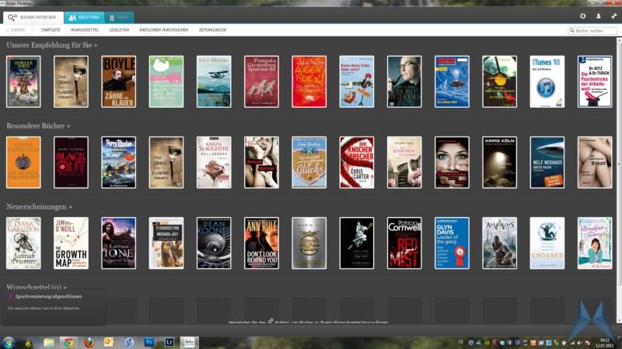Open the Dean Koontz book cover
622x349 pixels.
click(x=214, y=243)
